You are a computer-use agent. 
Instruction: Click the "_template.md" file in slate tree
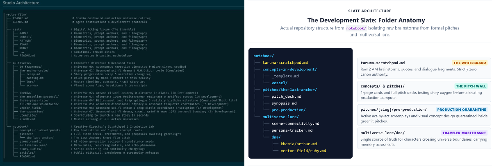285,76
